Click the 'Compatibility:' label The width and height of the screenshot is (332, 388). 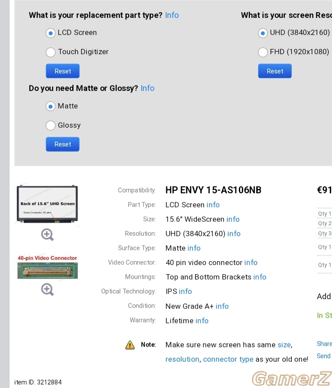137,190
